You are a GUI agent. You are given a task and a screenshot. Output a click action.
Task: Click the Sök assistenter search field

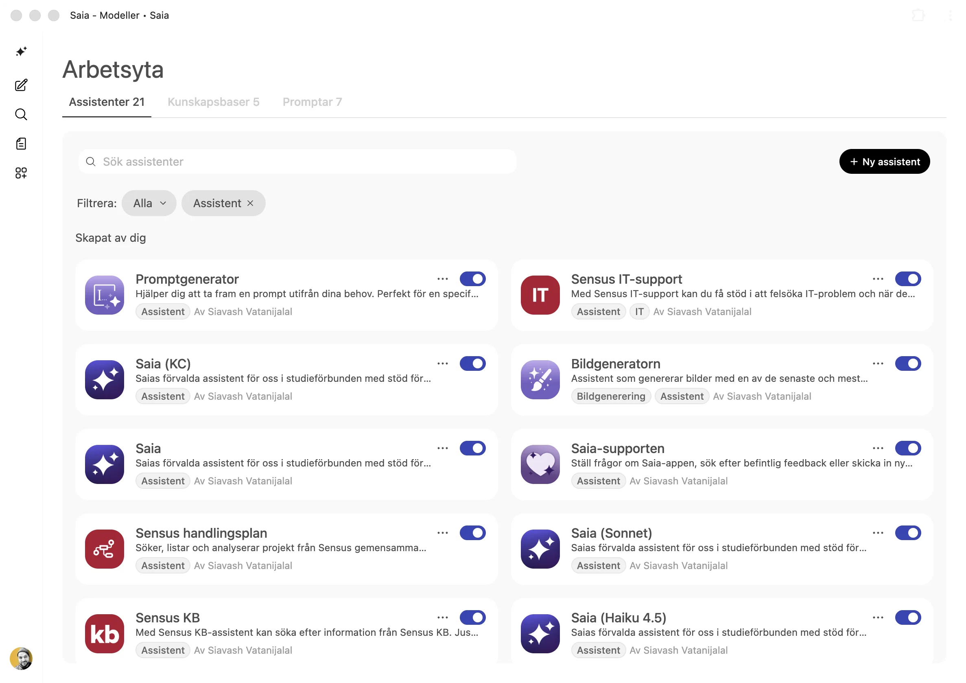click(x=297, y=162)
